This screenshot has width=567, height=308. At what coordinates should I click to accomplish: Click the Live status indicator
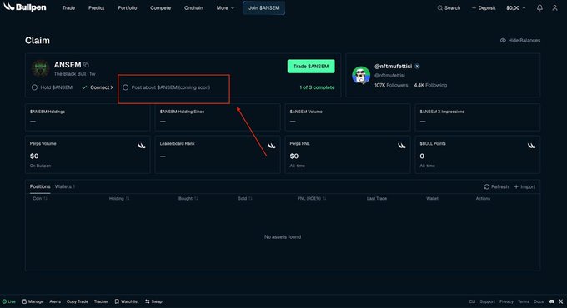pyautogui.click(x=9, y=301)
